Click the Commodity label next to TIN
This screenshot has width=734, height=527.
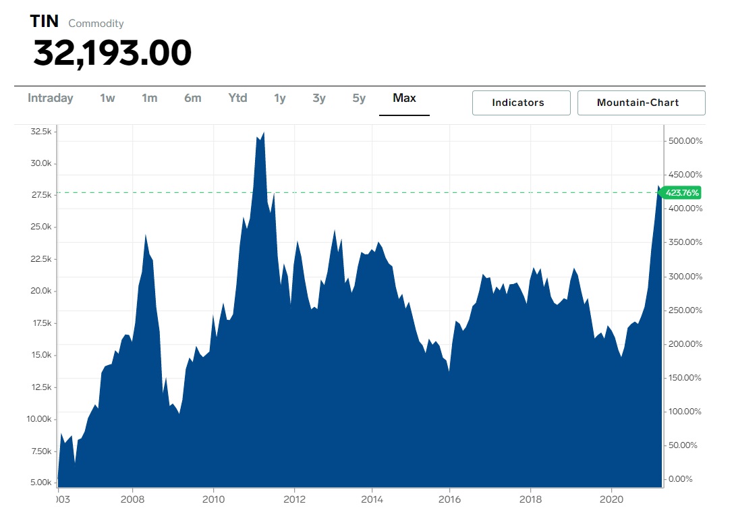(96, 24)
